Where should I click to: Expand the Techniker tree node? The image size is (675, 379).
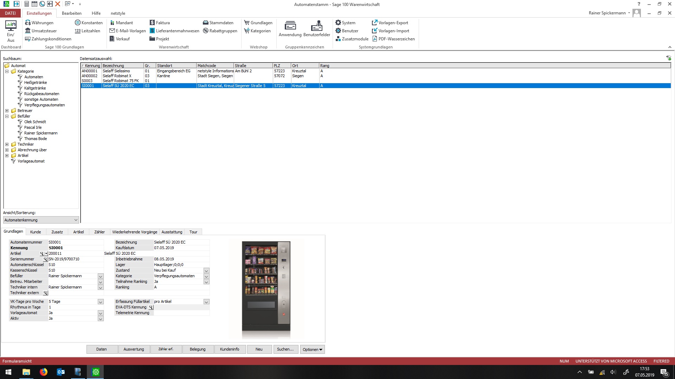point(7,144)
